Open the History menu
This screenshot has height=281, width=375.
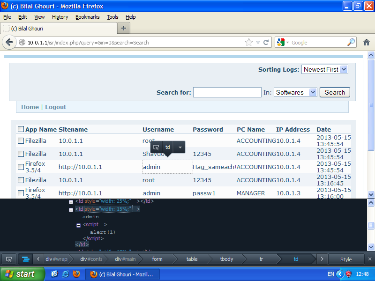pyautogui.click(x=60, y=17)
